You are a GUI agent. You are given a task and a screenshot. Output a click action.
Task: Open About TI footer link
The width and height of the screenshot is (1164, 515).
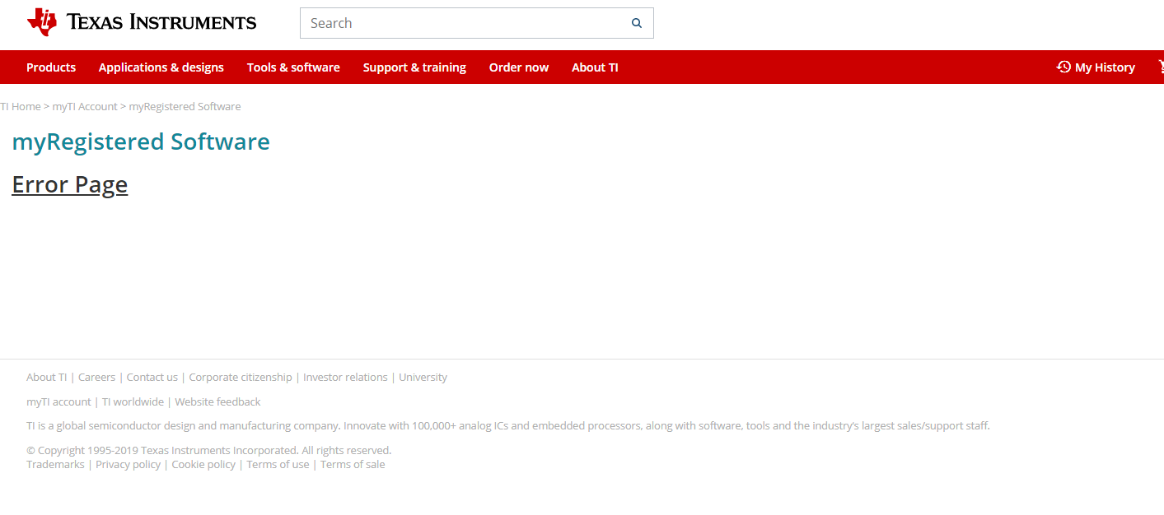(x=46, y=378)
